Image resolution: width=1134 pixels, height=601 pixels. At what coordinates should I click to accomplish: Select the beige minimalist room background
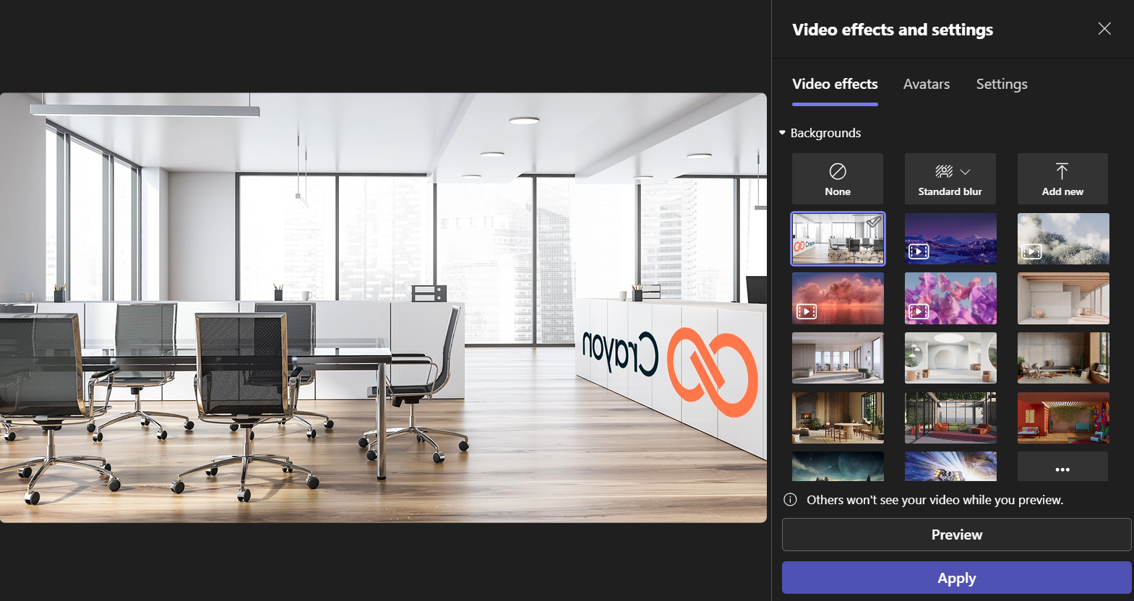click(x=1063, y=298)
